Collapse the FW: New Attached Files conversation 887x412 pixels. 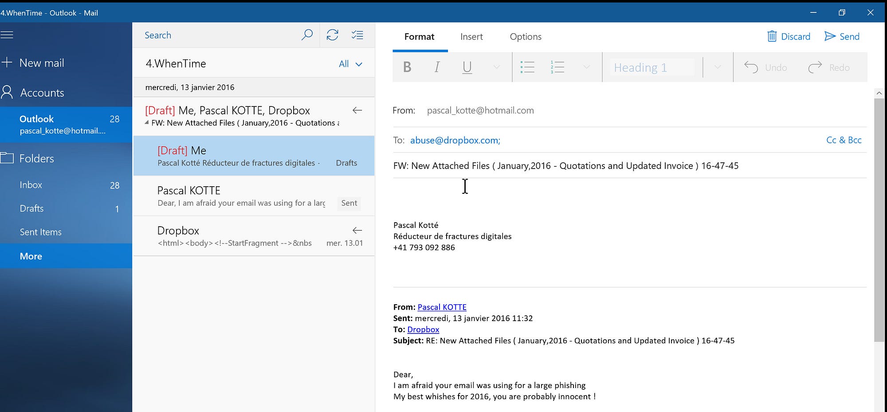(147, 123)
